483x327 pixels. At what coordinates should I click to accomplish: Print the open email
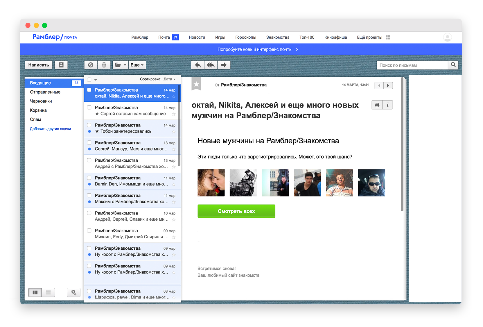(x=377, y=105)
